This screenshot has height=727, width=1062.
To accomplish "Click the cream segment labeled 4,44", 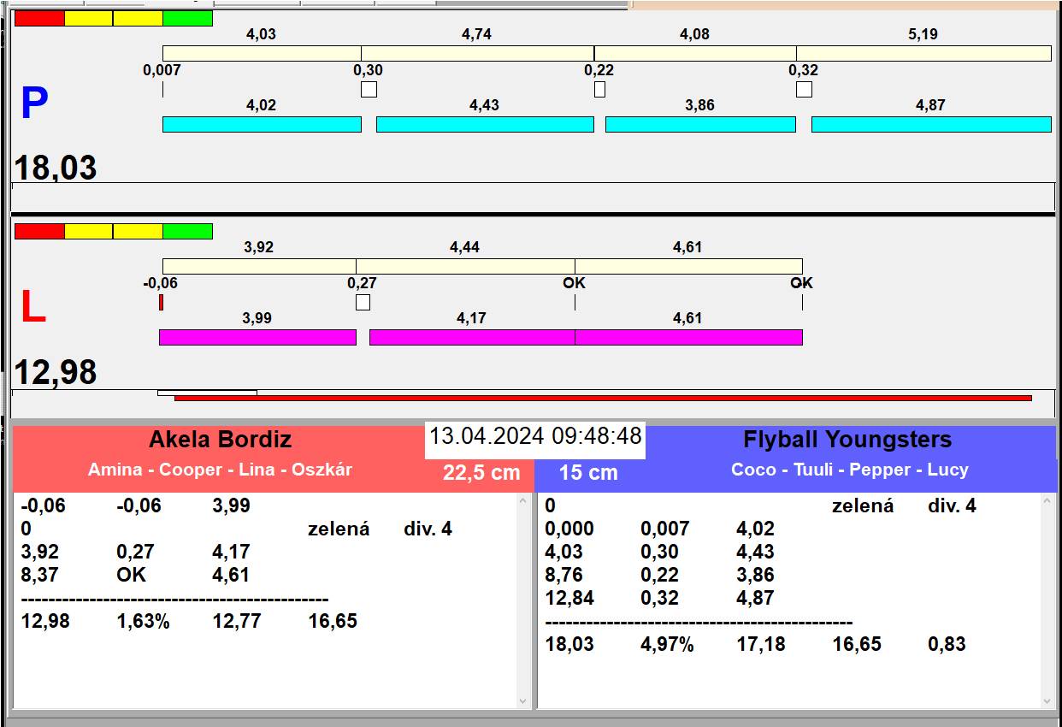I will pos(465,266).
